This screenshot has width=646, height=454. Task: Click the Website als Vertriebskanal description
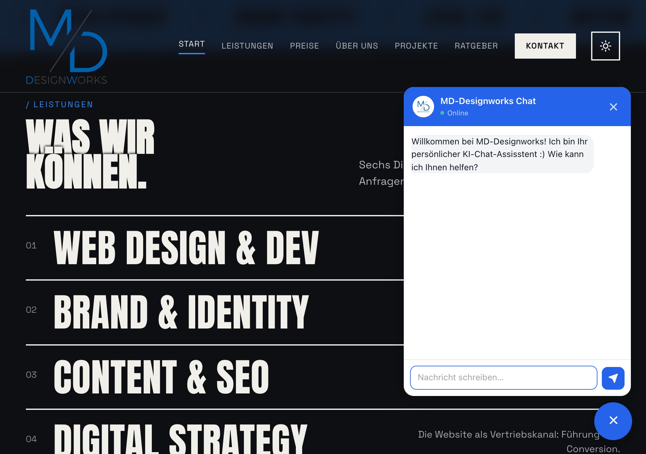pyautogui.click(x=519, y=441)
